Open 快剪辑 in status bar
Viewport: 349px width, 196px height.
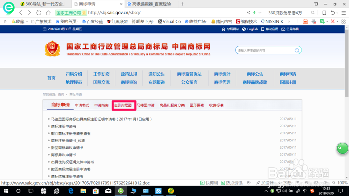click(x=209, y=183)
